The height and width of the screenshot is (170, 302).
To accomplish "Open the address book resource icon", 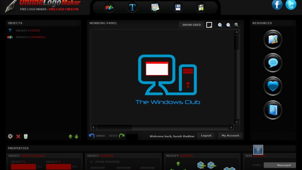I will [x=273, y=110].
